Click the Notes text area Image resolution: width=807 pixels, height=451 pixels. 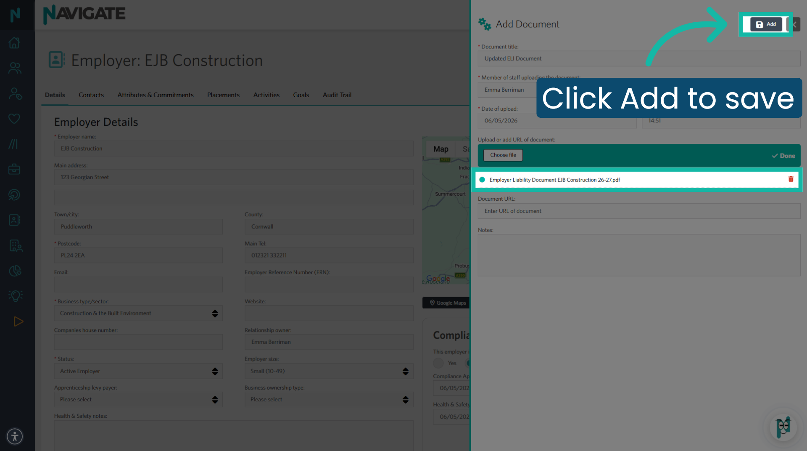639,255
